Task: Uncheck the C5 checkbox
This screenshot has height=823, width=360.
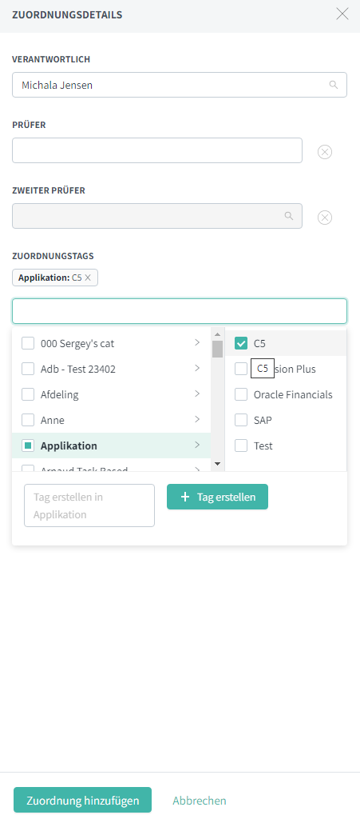Action: (241, 343)
